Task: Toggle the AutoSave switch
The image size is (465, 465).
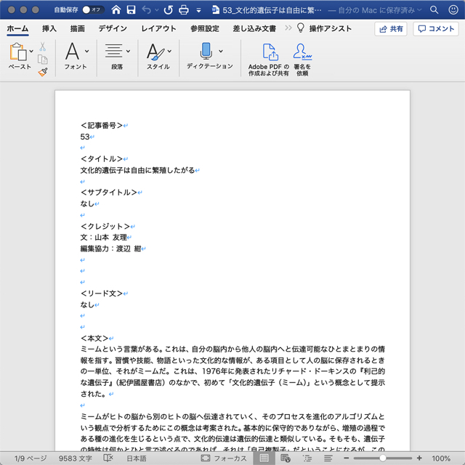Action: click(x=92, y=10)
